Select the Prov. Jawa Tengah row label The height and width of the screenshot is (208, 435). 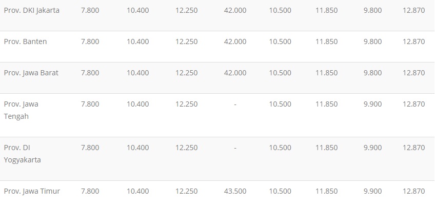[21, 110]
